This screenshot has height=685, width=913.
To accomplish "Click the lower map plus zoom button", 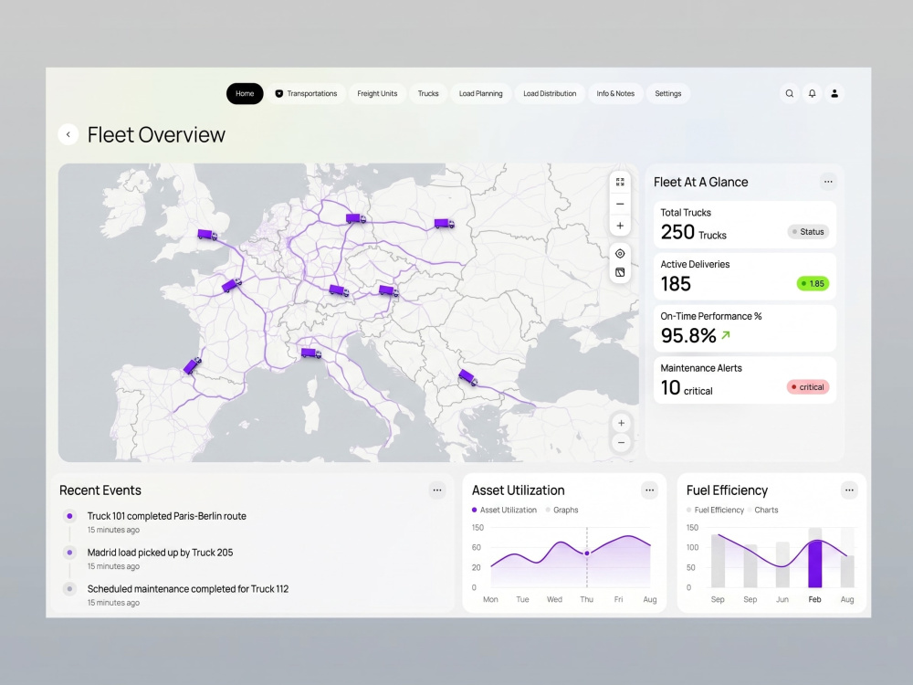I will tap(621, 423).
